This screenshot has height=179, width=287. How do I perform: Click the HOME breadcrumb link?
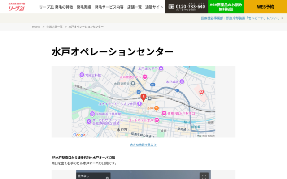(36, 27)
